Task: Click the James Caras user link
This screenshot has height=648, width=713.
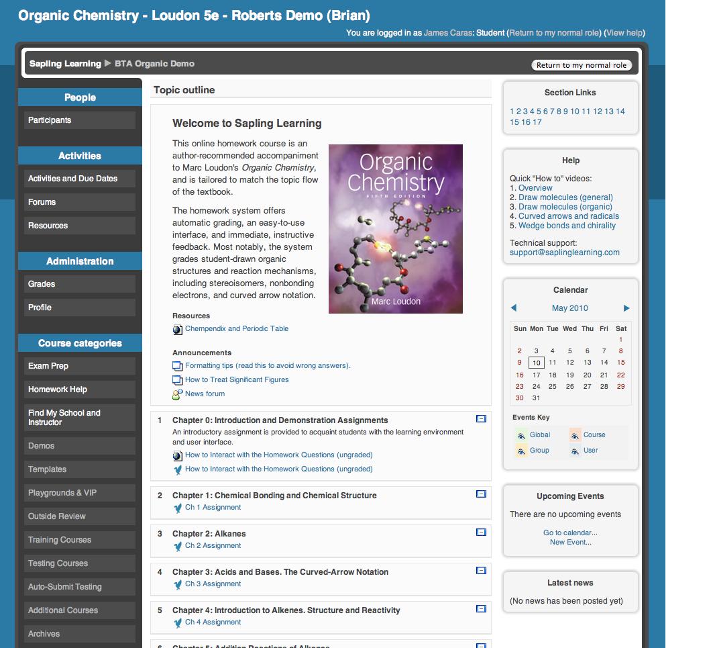Action: point(448,33)
